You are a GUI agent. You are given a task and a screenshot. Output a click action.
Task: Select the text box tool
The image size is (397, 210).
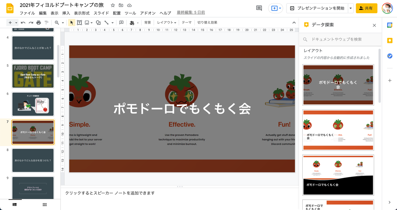click(79, 22)
